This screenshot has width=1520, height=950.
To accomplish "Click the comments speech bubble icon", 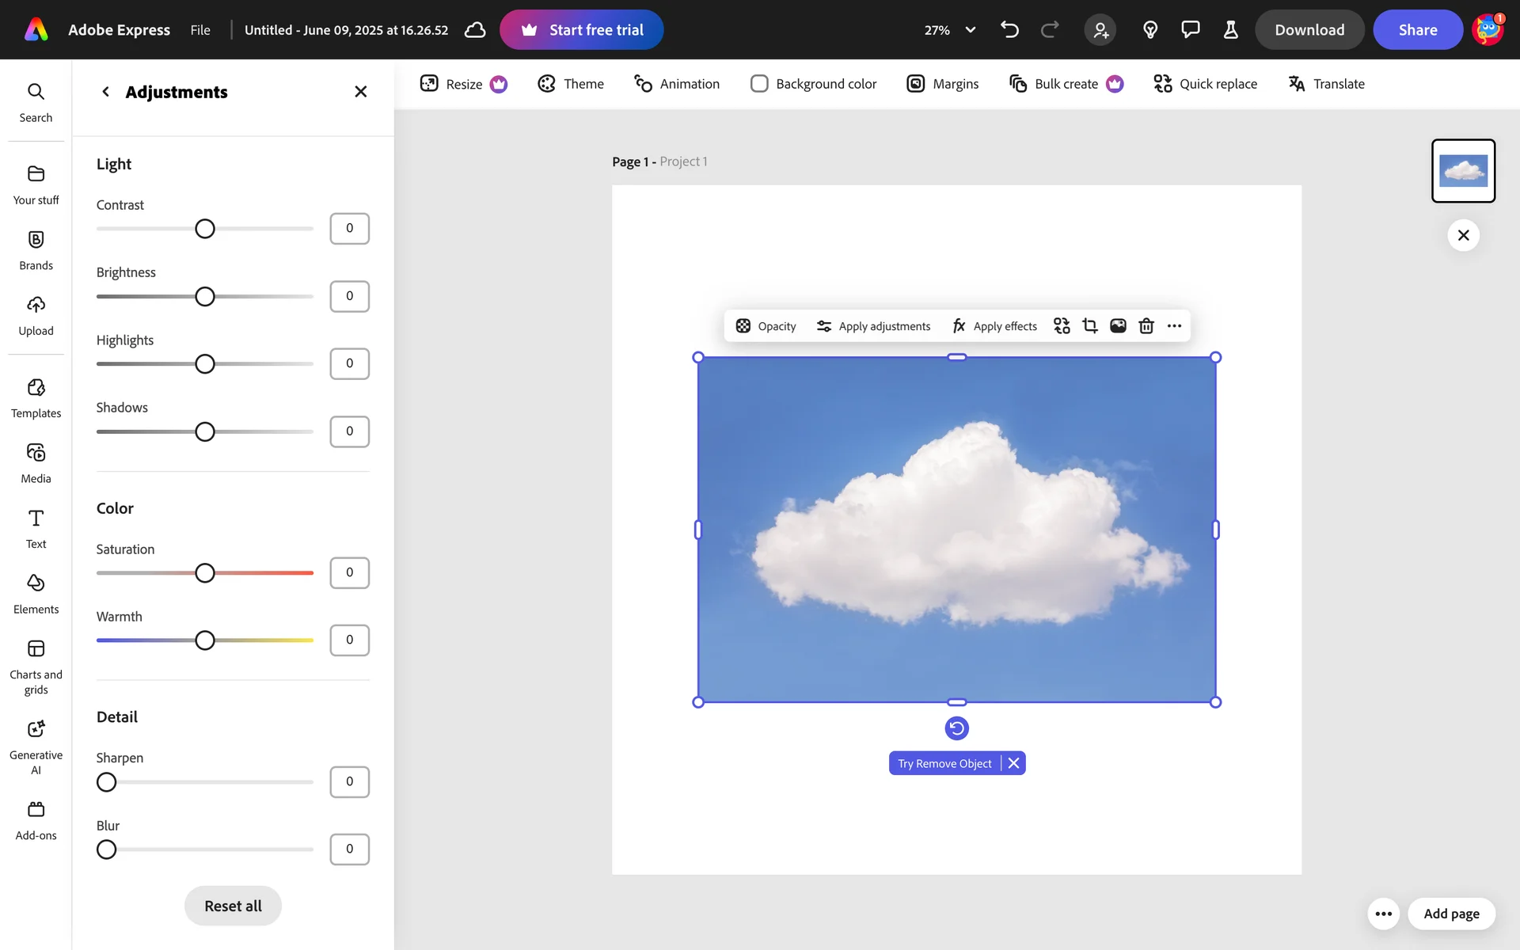I will click(x=1190, y=30).
